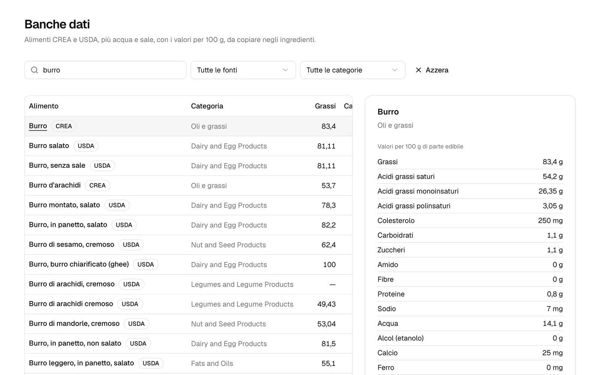Select the Burro CREA row
This screenshot has height=375, width=600.
(189, 126)
